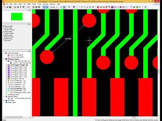Image resolution: width=162 pixels, height=121 pixels.
Task: Expand the Drill Tables tree node
Action: click(4, 100)
